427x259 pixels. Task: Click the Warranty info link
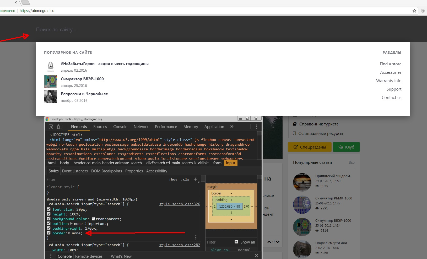pos(389,81)
